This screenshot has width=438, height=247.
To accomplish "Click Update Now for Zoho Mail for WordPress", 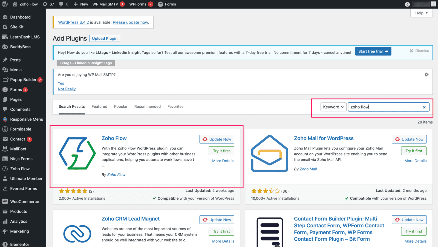I will (x=409, y=139).
